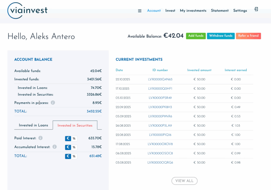Switch Paid Interest to percent display
The image size is (271, 190).
pyautogui.click(x=74, y=138)
